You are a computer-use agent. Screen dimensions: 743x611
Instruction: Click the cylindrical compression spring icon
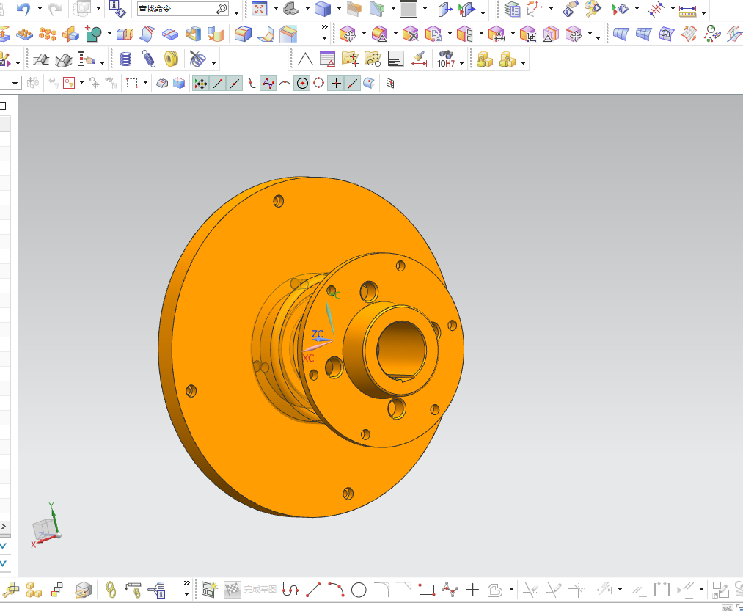tap(125, 59)
